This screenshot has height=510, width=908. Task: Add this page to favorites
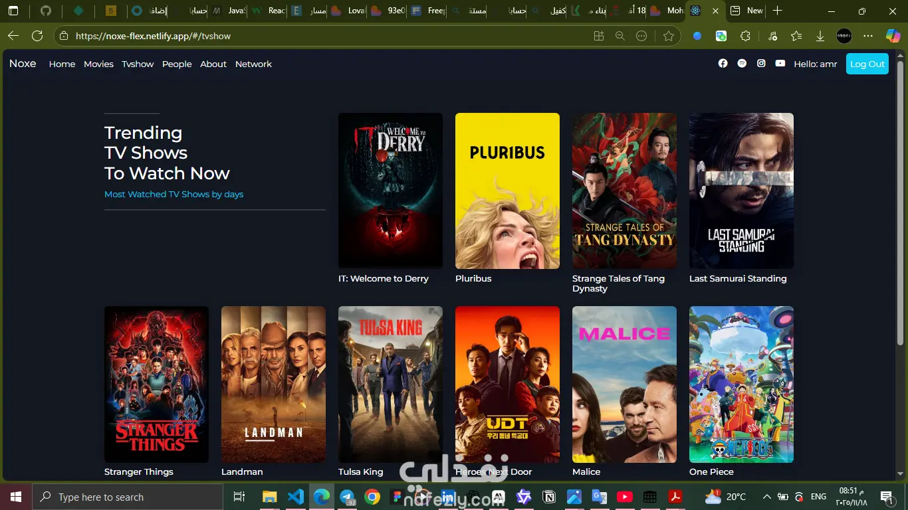(x=669, y=36)
